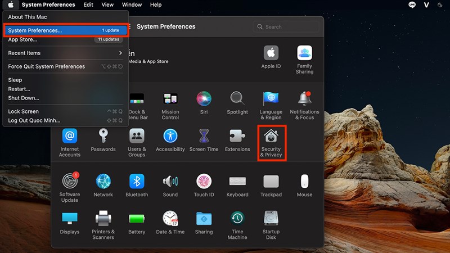This screenshot has height=253, width=450.
Task: Open Sound preferences
Action: point(170,186)
